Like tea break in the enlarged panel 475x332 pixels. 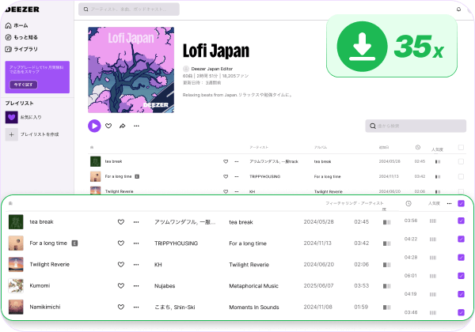click(x=121, y=222)
